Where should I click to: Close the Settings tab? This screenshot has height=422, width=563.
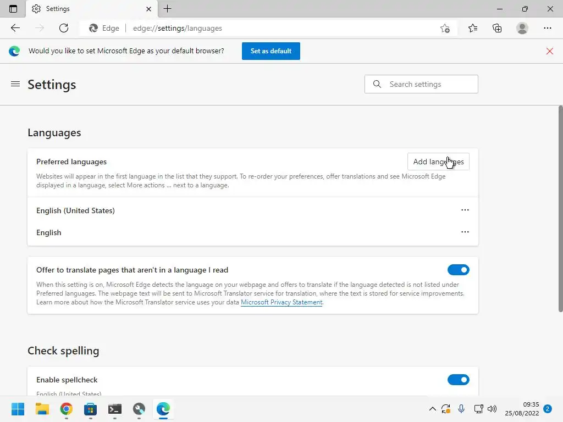[x=148, y=9]
